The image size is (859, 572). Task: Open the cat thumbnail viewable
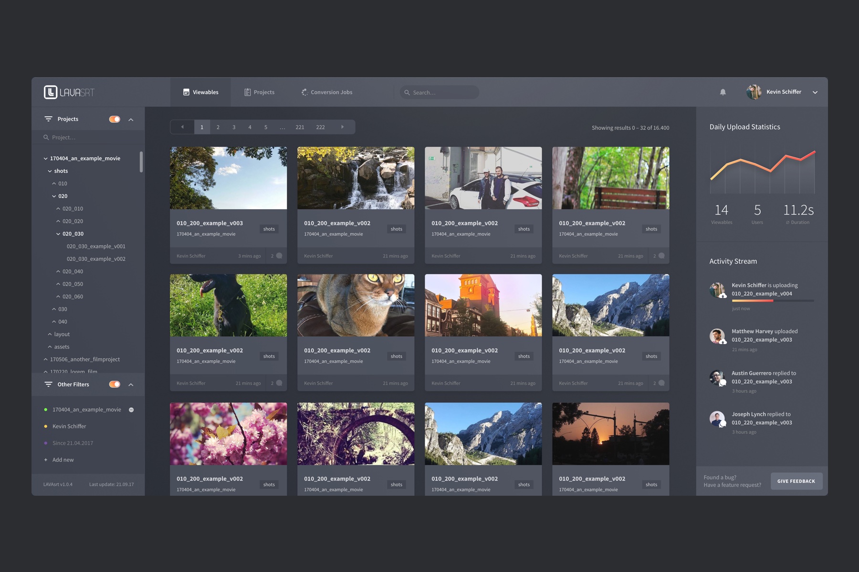[x=356, y=305]
